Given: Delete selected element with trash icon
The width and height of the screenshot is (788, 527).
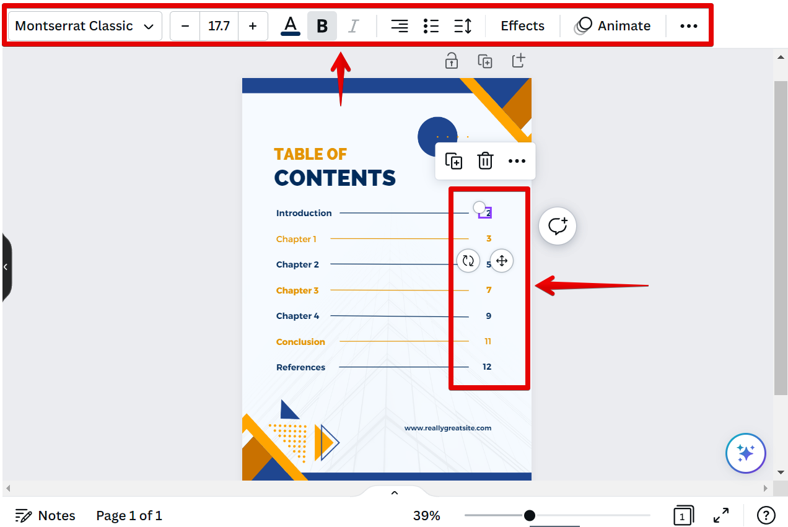Looking at the screenshot, I should [485, 161].
